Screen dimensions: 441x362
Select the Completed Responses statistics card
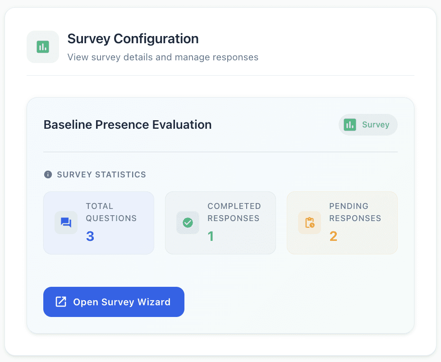(220, 223)
